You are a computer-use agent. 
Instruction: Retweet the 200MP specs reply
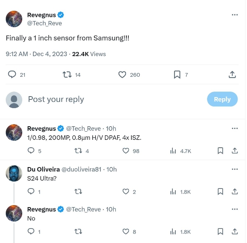pos(78,151)
